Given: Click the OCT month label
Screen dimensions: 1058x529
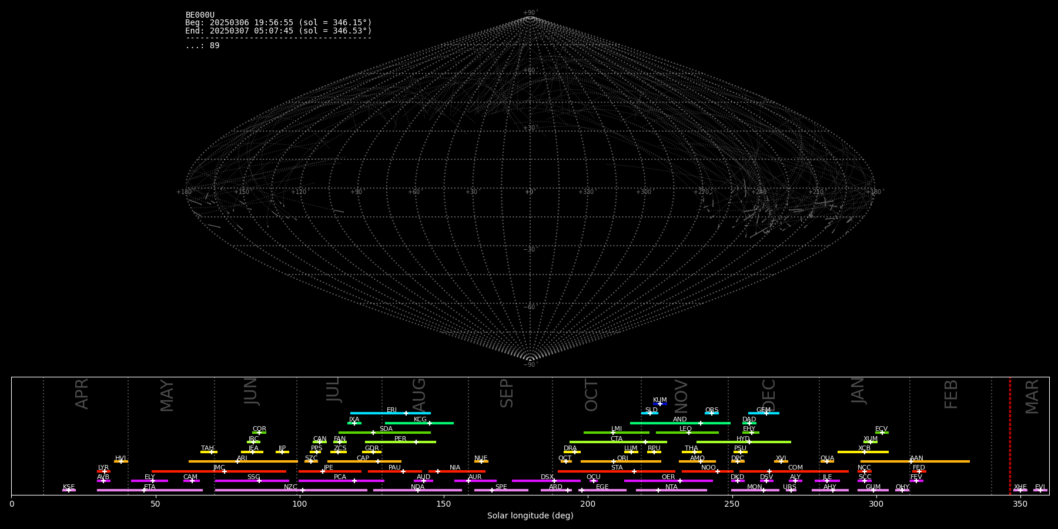Looking at the screenshot, I should [591, 395].
